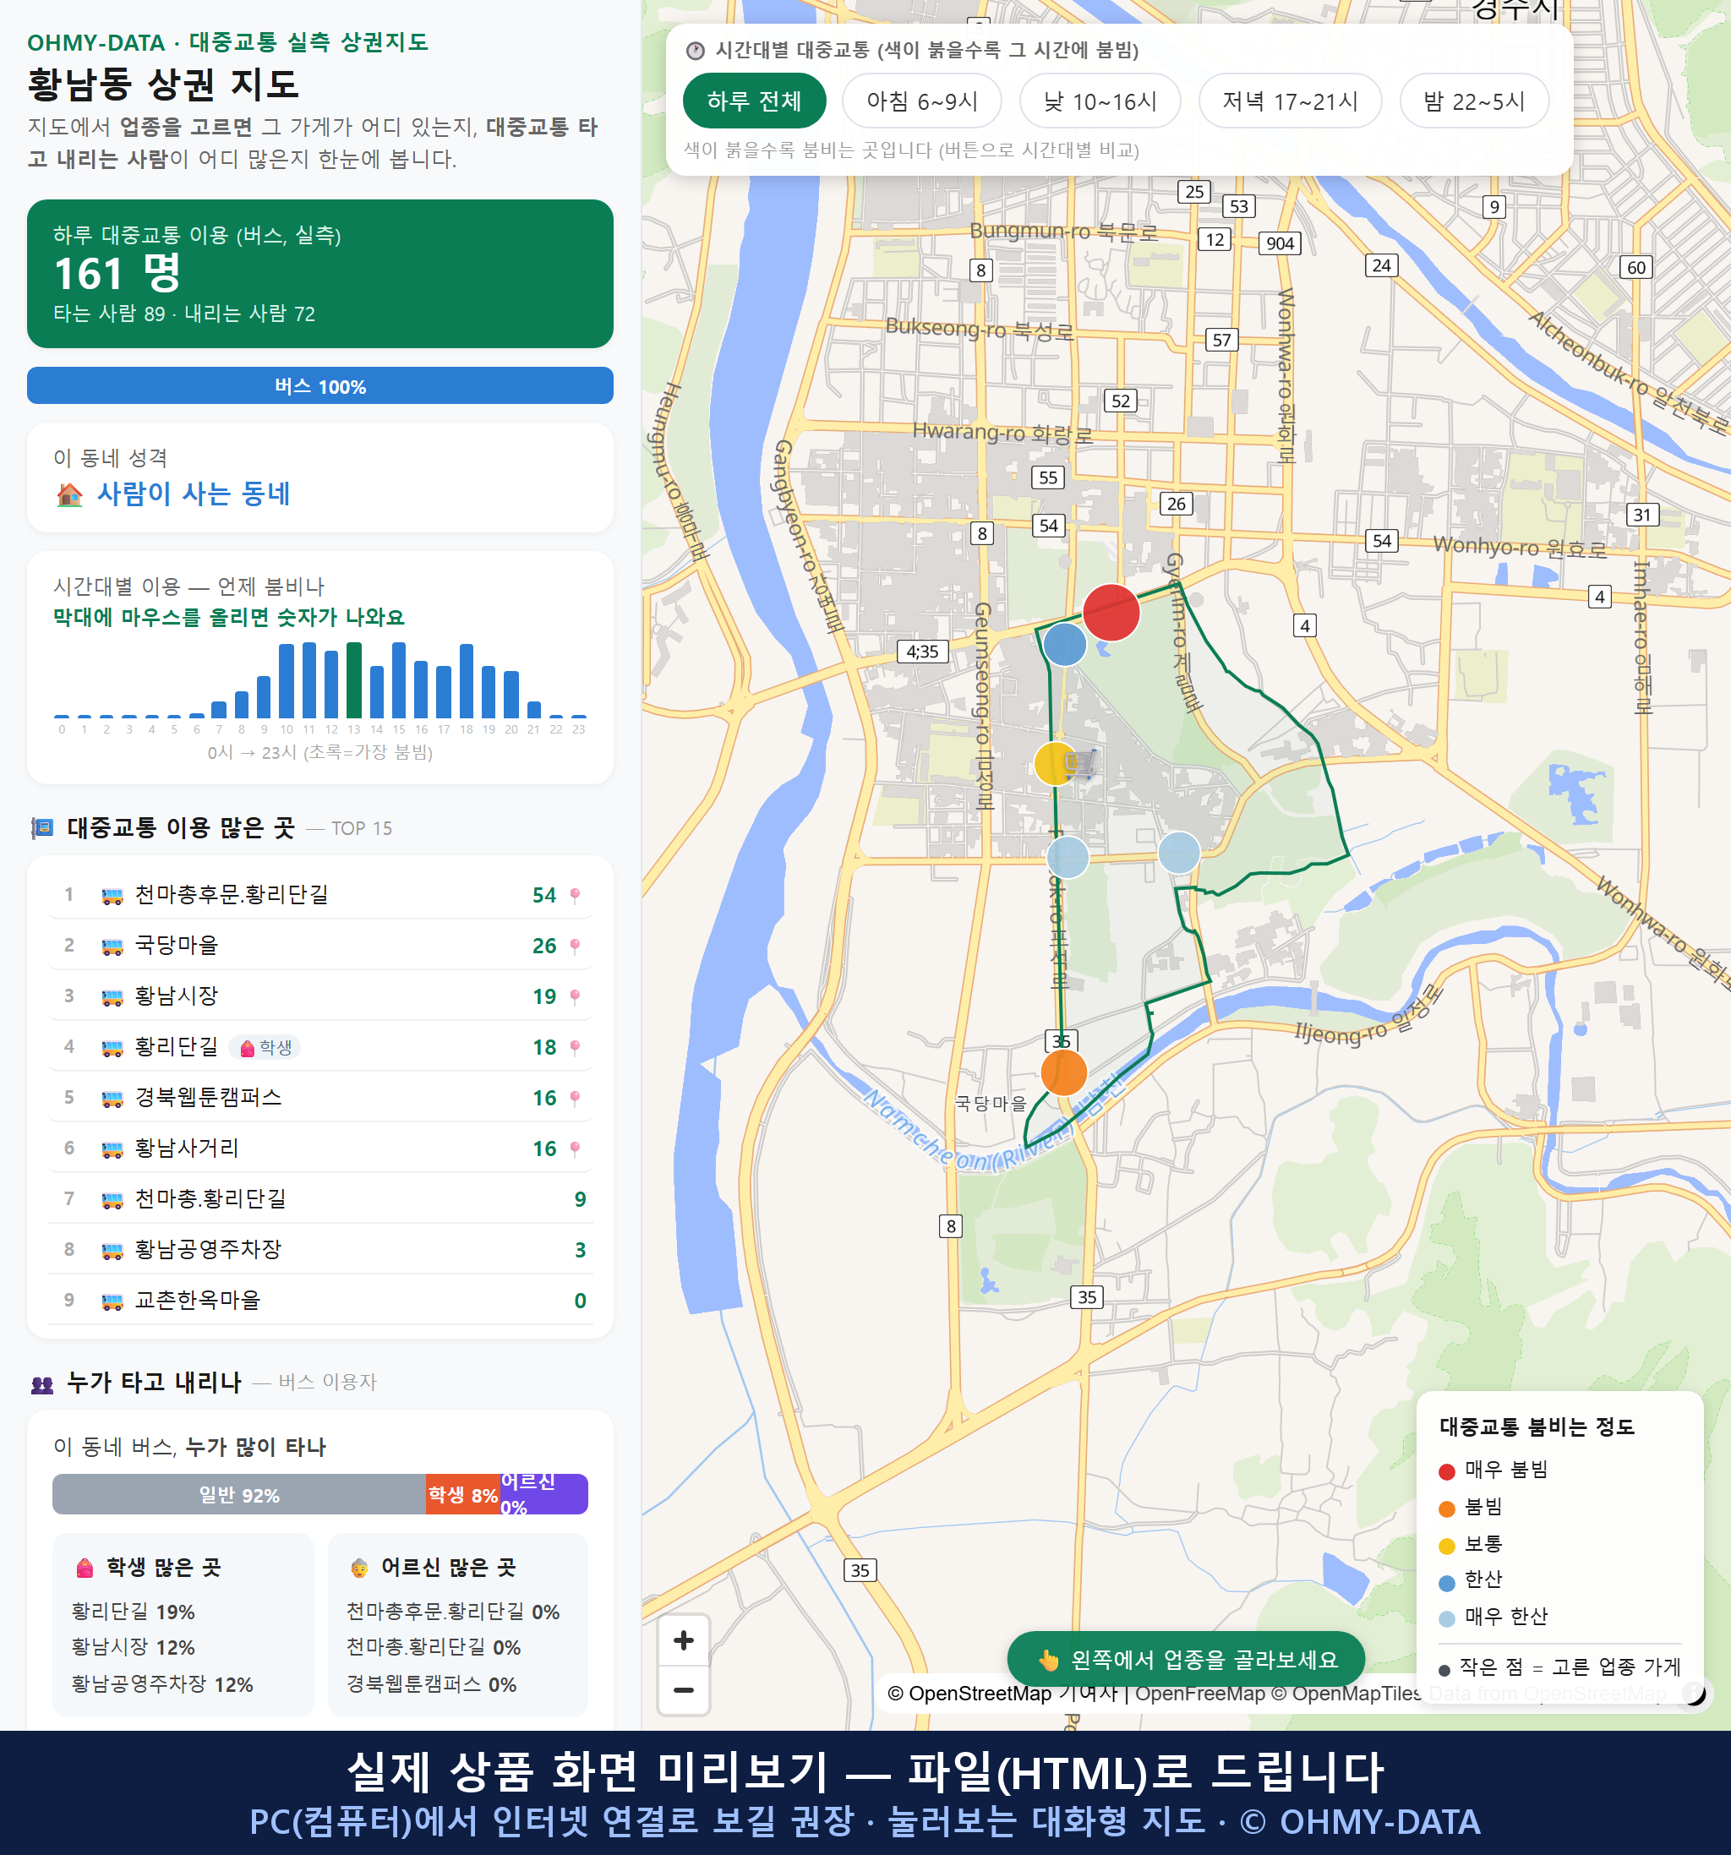Select the 하루 전체 time filter
1731x1855 pixels.
[x=754, y=101]
